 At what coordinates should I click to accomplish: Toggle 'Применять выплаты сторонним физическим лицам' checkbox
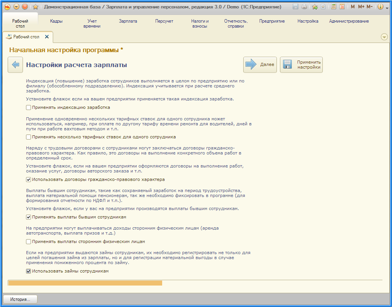pyautogui.click(x=29, y=242)
